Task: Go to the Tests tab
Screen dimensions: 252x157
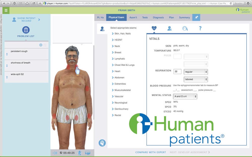Action: point(145,18)
